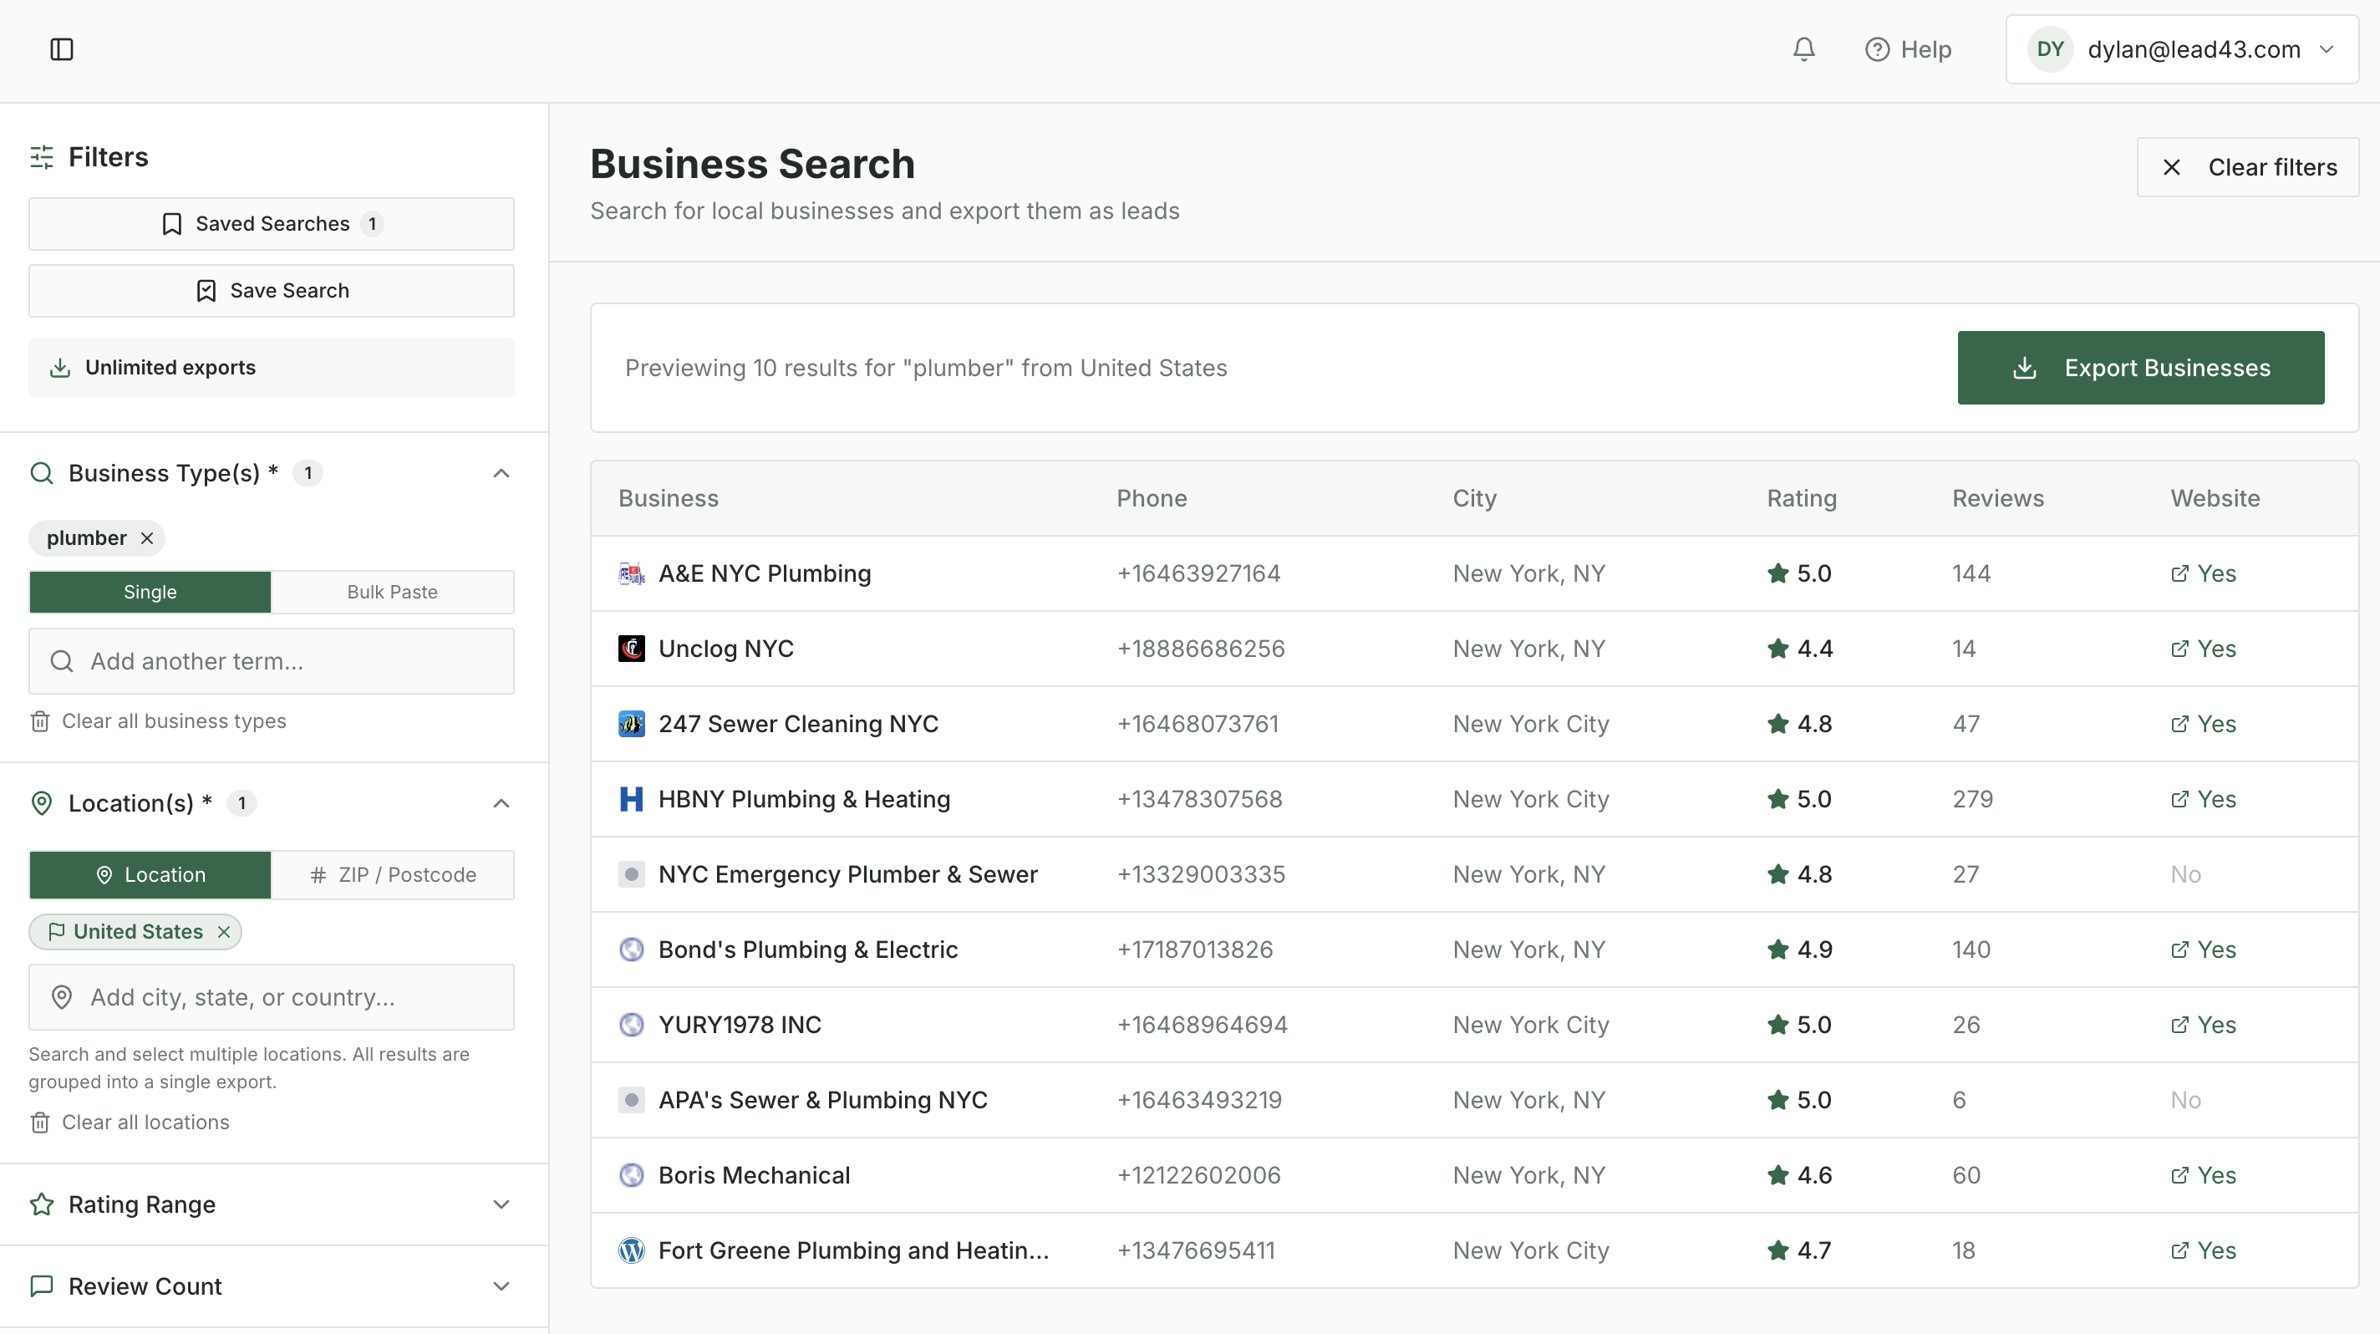Click APA's Sewer & Plumbing NYC name

[822, 1100]
